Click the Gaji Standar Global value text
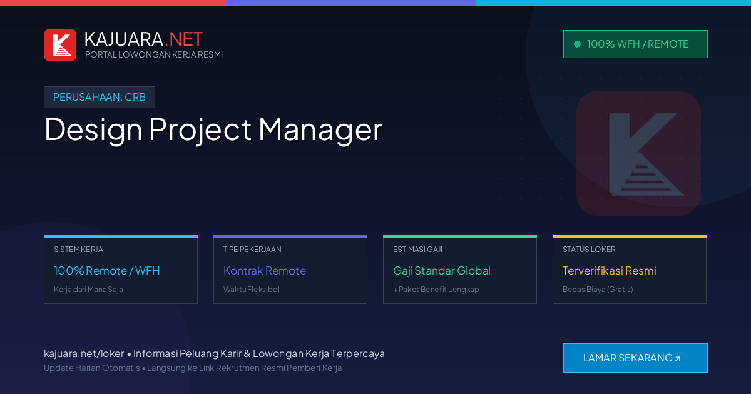Image resolution: width=751 pixels, height=394 pixels. pyautogui.click(x=442, y=271)
